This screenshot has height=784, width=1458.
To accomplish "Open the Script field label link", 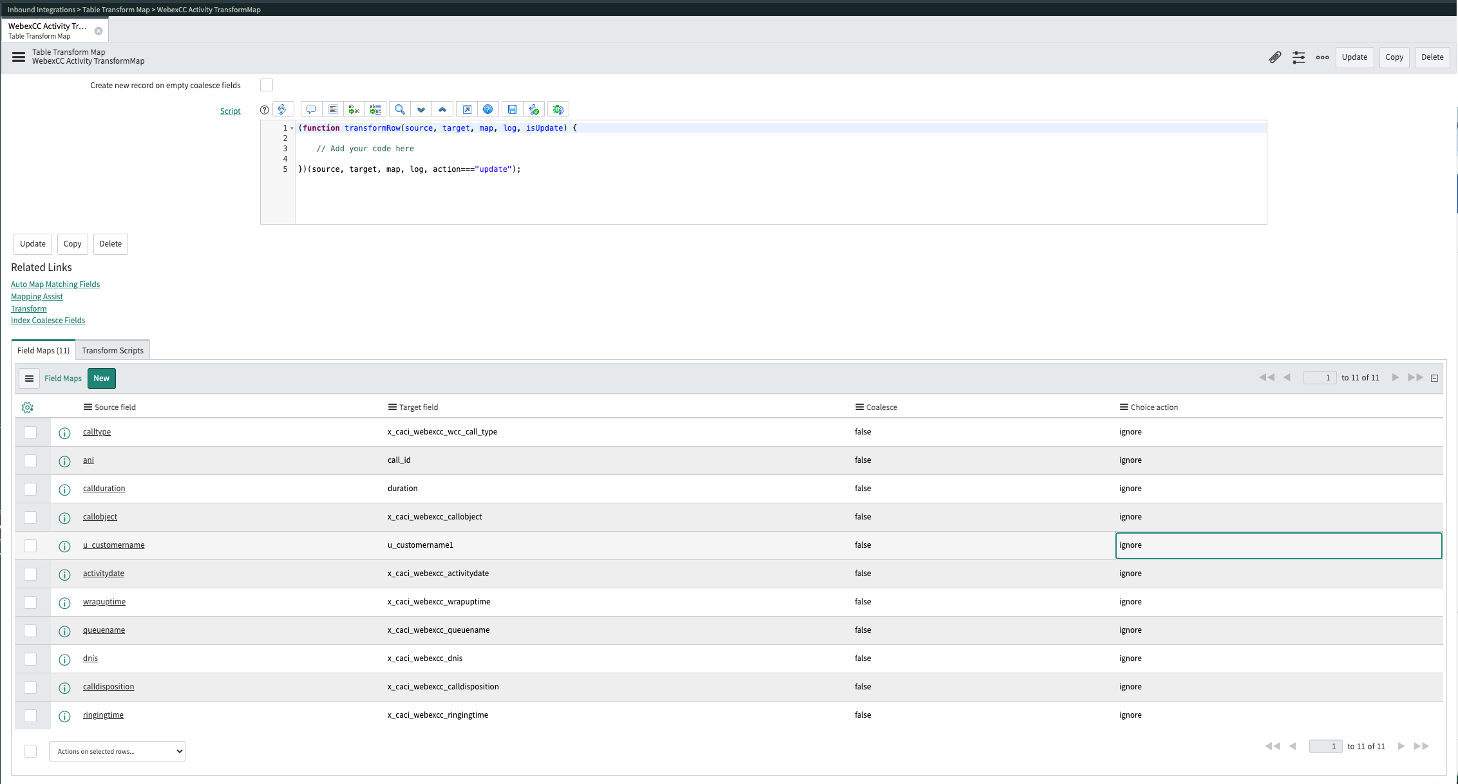I will [231, 111].
